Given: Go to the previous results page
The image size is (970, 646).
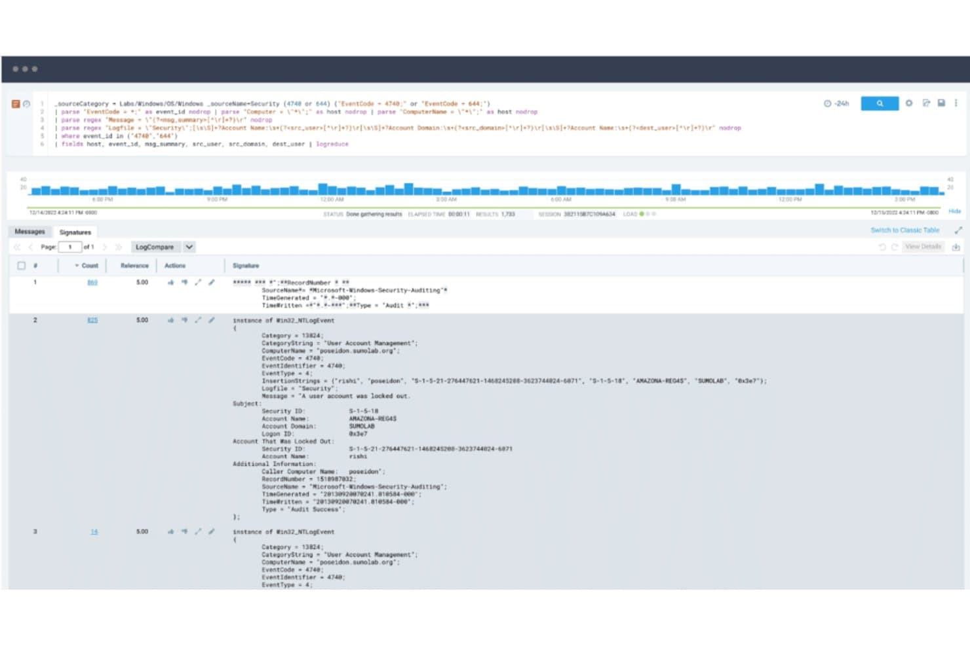Looking at the screenshot, I should coord(30,247).
